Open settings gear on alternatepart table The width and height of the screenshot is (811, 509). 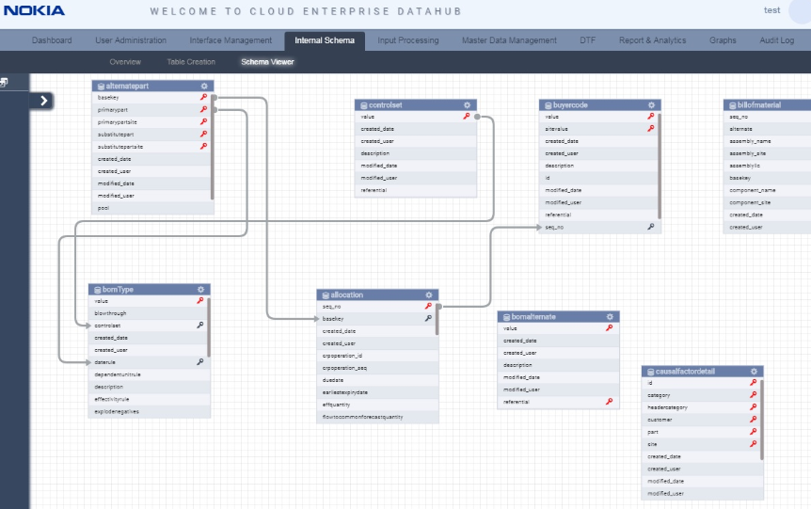coord(204,86)
